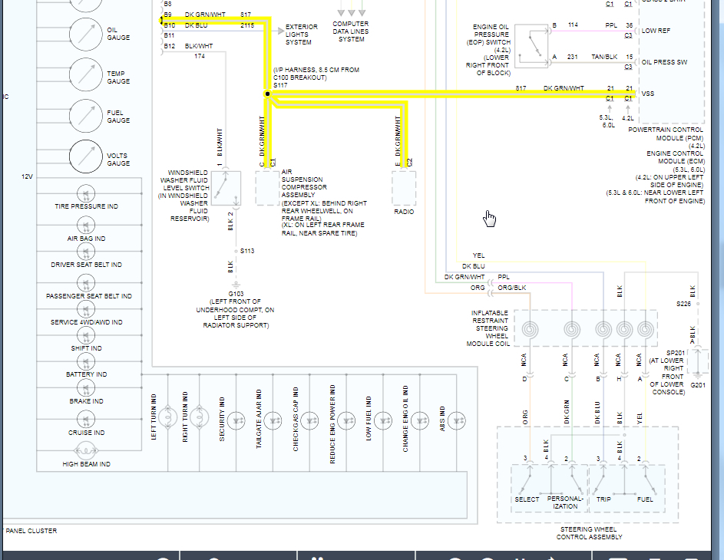
Task: Open the Exterior Lights System reference
Action: coord(302,34)
